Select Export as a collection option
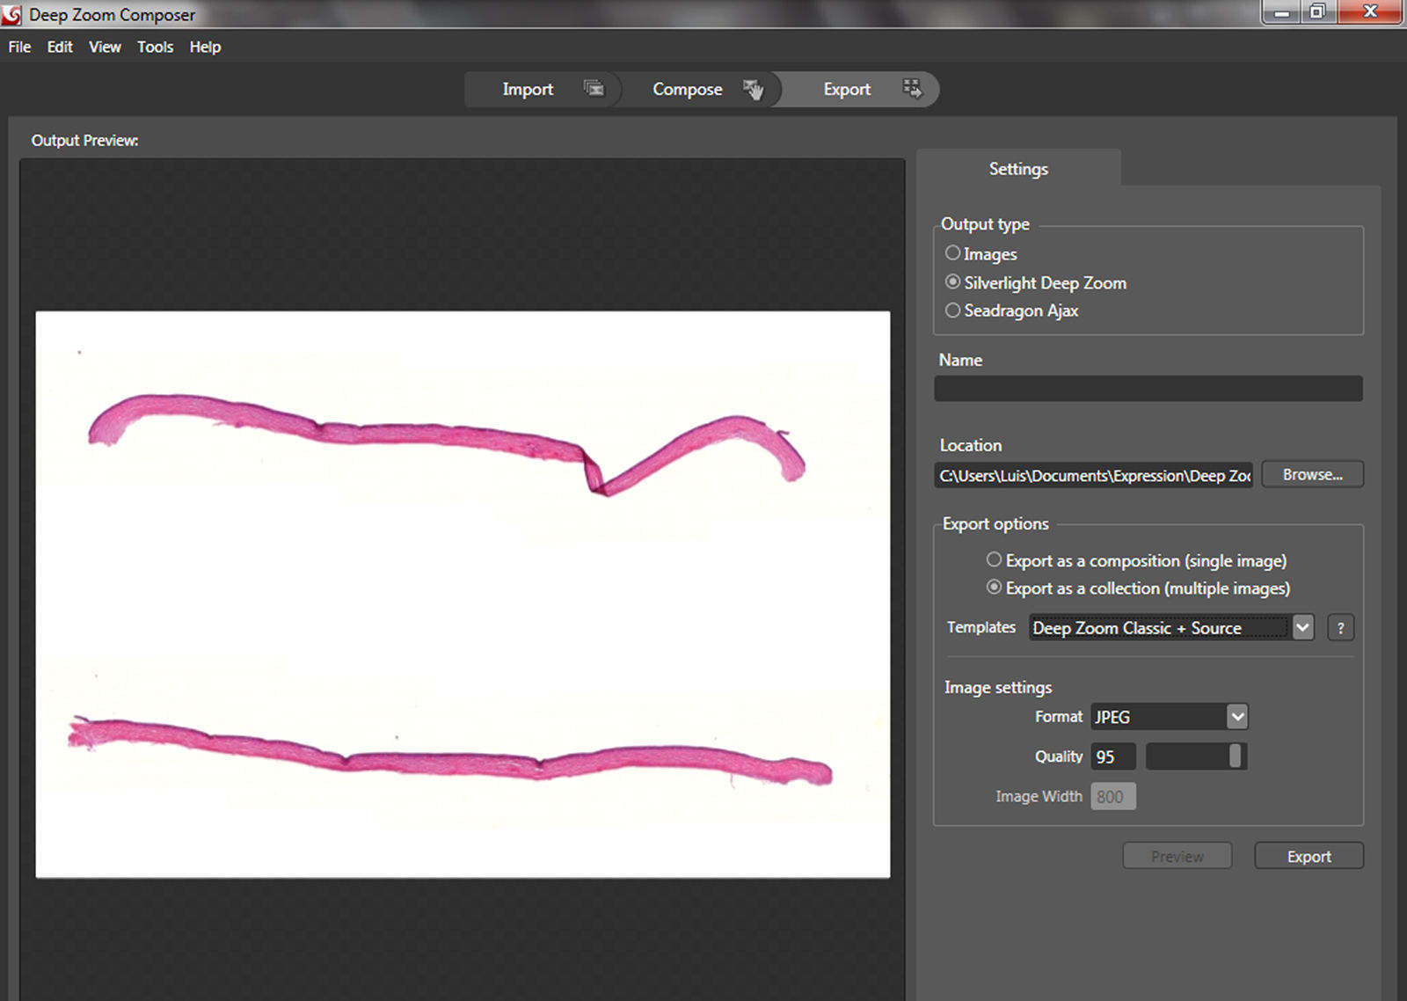 [994, 588]
